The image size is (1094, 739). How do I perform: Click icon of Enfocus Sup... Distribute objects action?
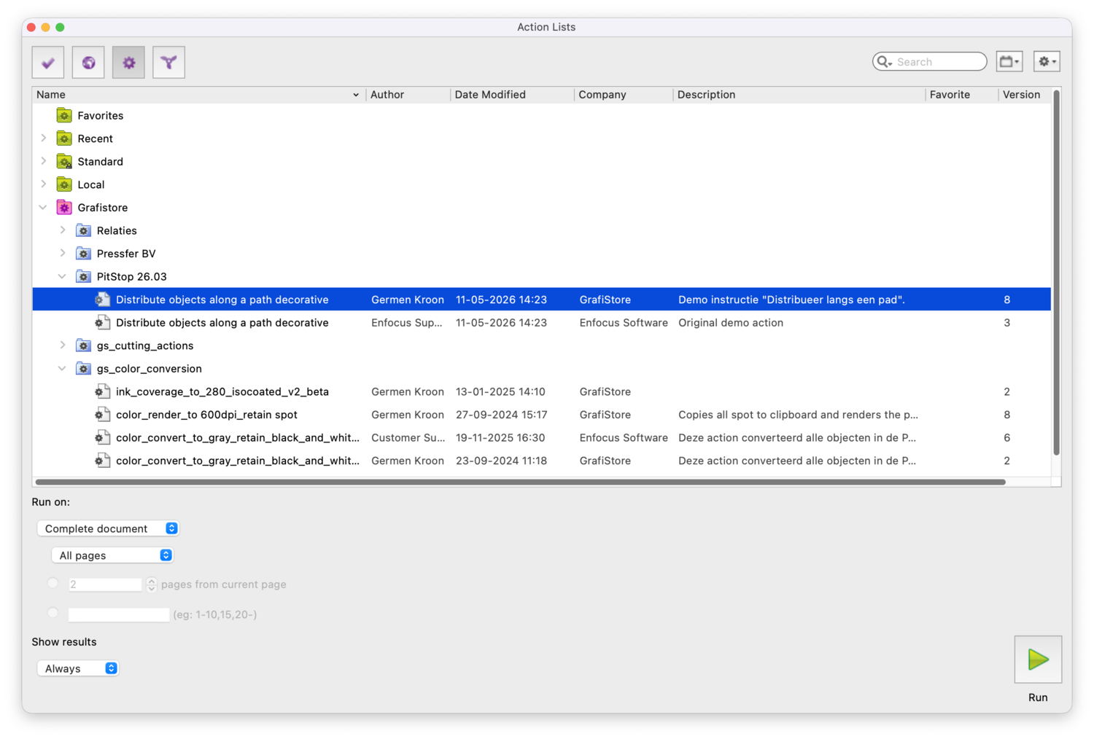tap(103, 322)
